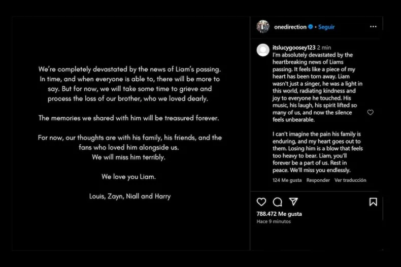401x267 pixels.
Task: Open the three-dot more options menu
Action: coord(373,27)
